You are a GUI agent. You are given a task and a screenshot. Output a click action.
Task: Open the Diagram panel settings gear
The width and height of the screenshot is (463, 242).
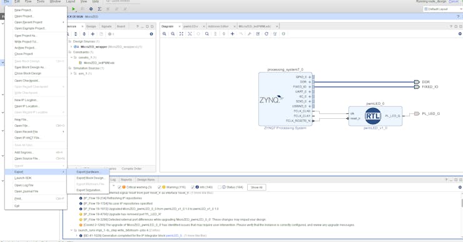pyautogui.click(x=460, y=34)
